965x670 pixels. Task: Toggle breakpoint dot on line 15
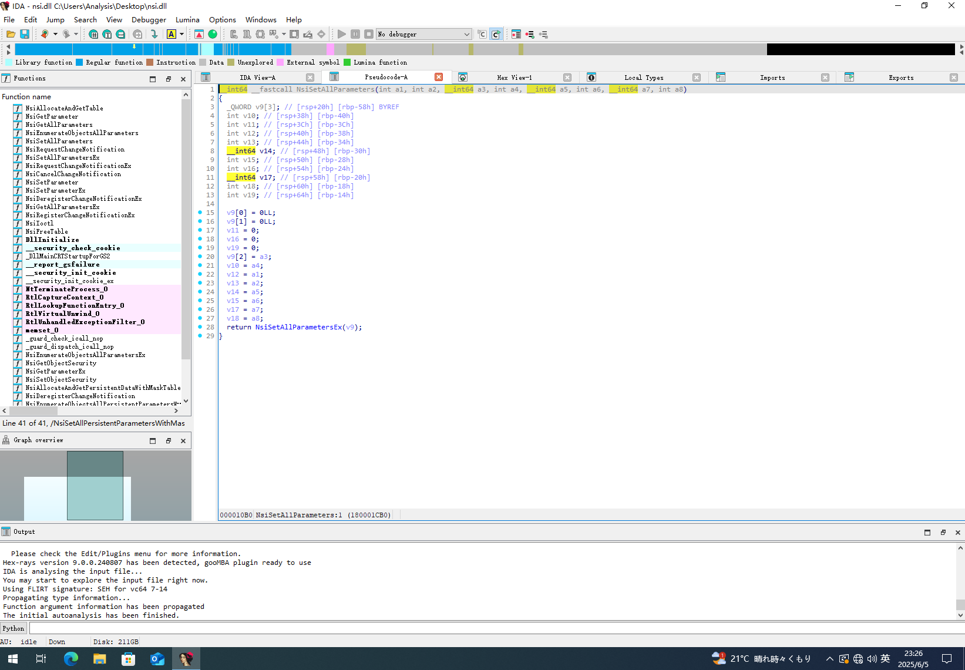(x=200, y=213)
